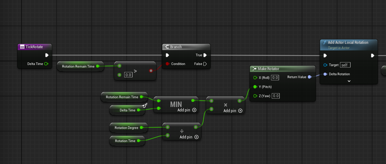386x164 pixels.
Task: Click the multiply node's output pin
Action: [240, 101]
